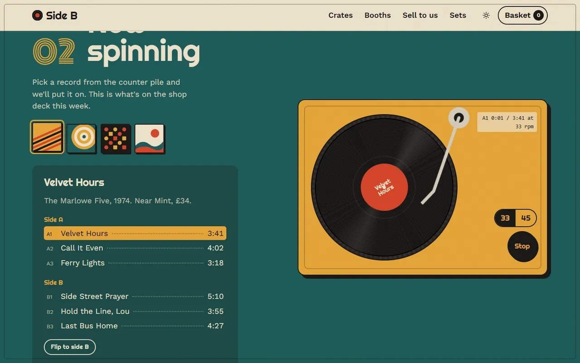Image resolution: width=580 pixels, height=363 pixels.
Task: Open the Crates nav link
Action: coord(340,15)
